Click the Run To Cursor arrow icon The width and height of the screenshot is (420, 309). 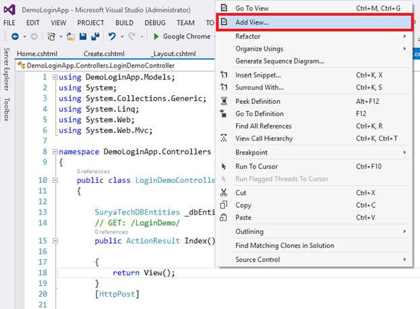click(x=224, y=166)
